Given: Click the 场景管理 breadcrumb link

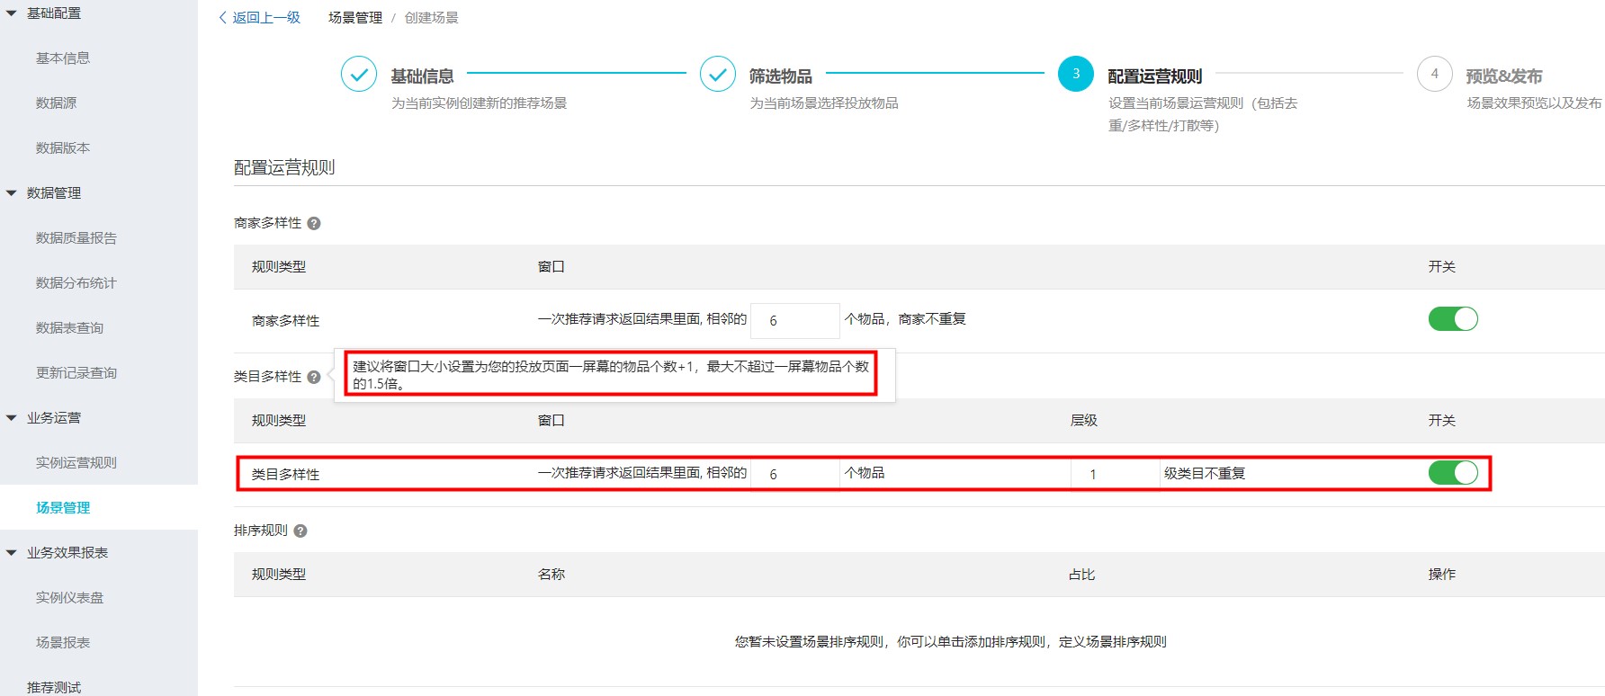Looking at the screenshot, I should tap(355, 18).
